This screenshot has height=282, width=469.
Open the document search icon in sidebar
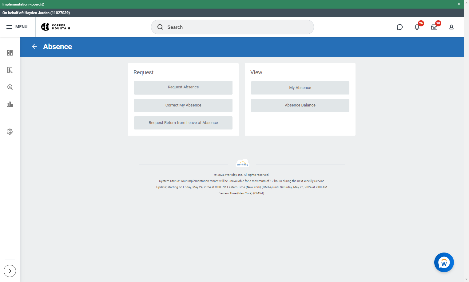pos(10,70)
